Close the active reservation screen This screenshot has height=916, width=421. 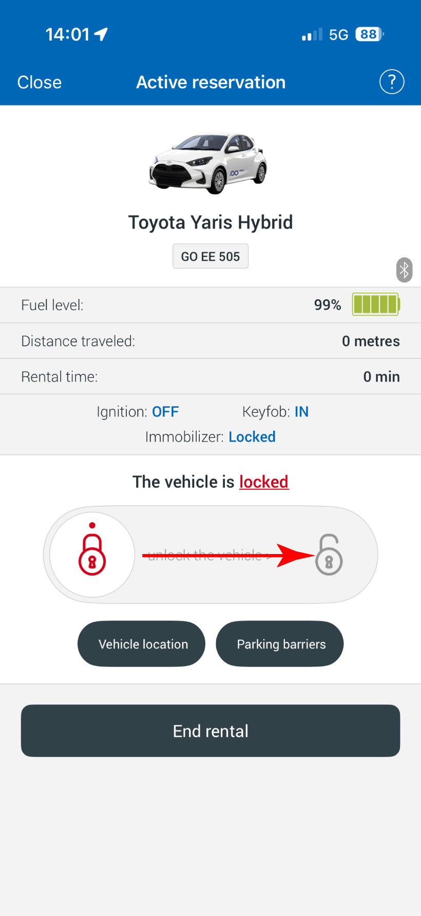40,82
